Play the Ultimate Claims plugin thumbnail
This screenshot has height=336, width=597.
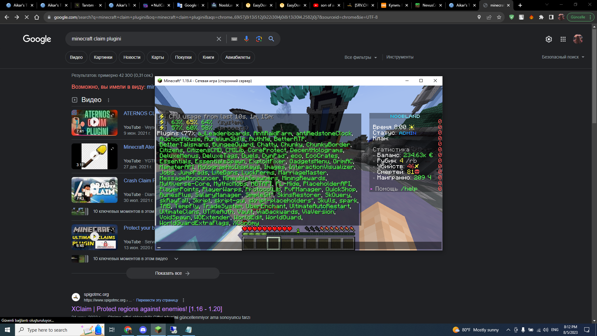point(95,237)
